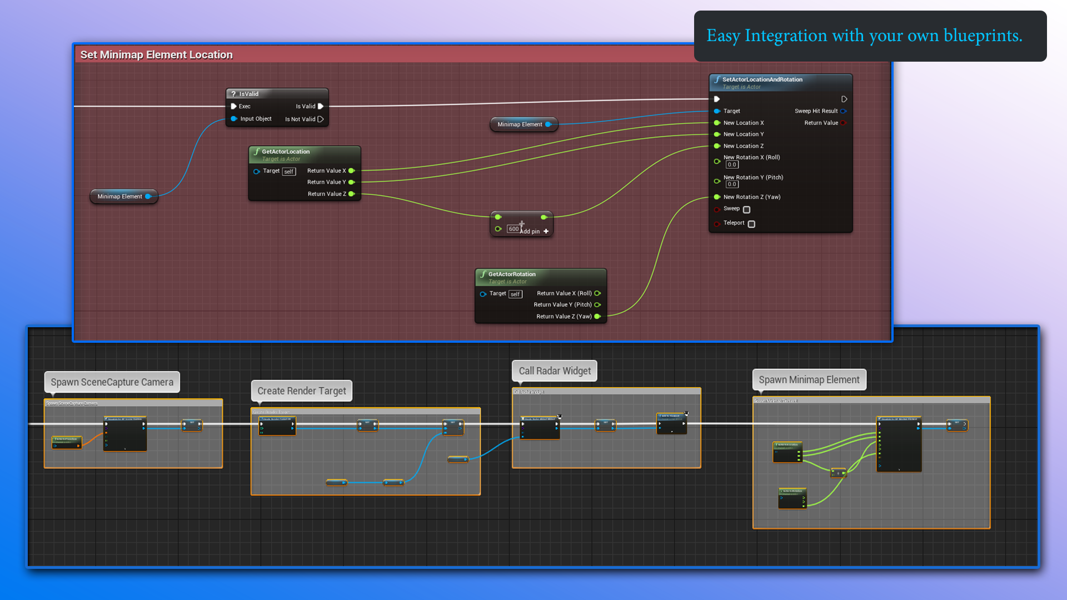
Task: Click the Minimap Element variable output pin
Action: (x=148, y=196)
